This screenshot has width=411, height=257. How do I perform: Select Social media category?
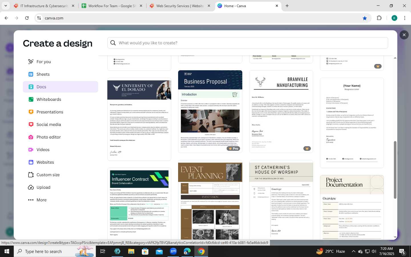click(61, 125)
